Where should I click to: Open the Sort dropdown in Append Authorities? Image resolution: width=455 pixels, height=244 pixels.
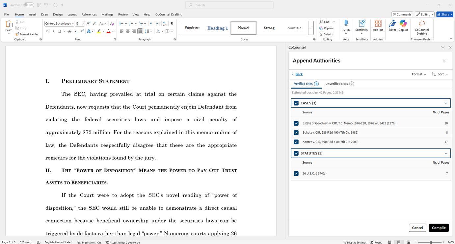tap(440, 74)
